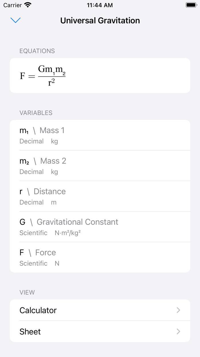The image size is (200, 357).
Task: Select the gravitation equation formula card
Action: point(100,75)
